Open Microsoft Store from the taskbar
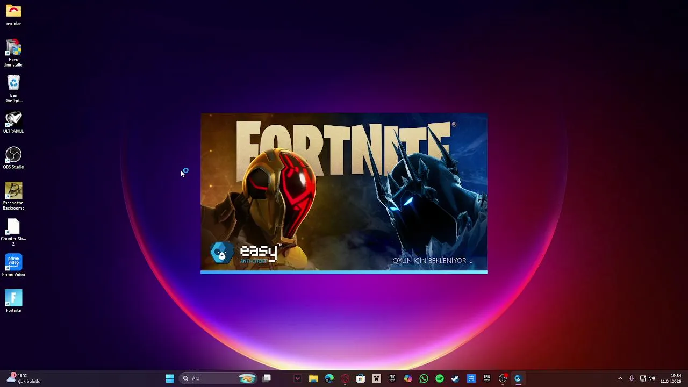The height and width of the screenshot is (387, 688). (x=361, y=378)
